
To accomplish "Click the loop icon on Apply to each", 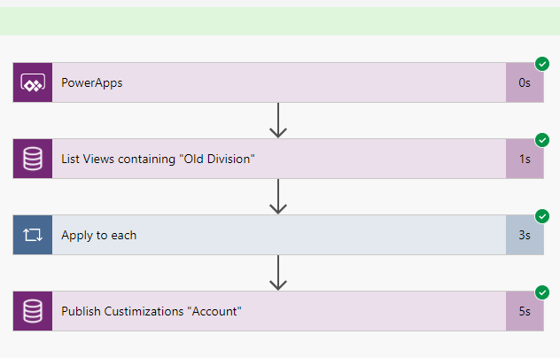I will click(x=33, y=236).
